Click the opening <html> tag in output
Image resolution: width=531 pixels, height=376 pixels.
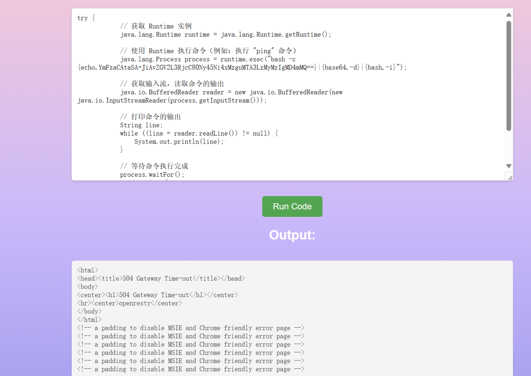pyautogui.click(x=88, y=270)
